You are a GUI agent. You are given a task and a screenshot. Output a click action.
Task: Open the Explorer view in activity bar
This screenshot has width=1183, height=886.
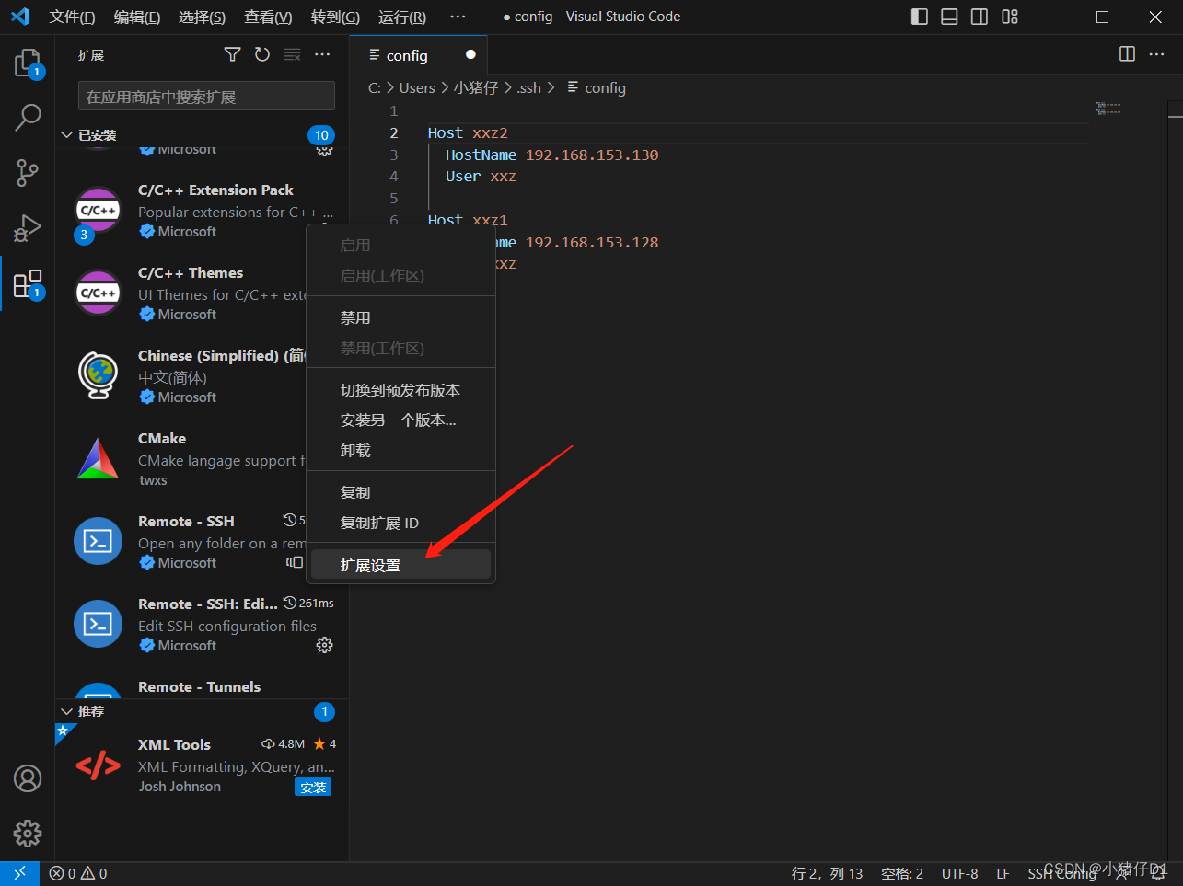pyautogui.click(x=28, y=63)
